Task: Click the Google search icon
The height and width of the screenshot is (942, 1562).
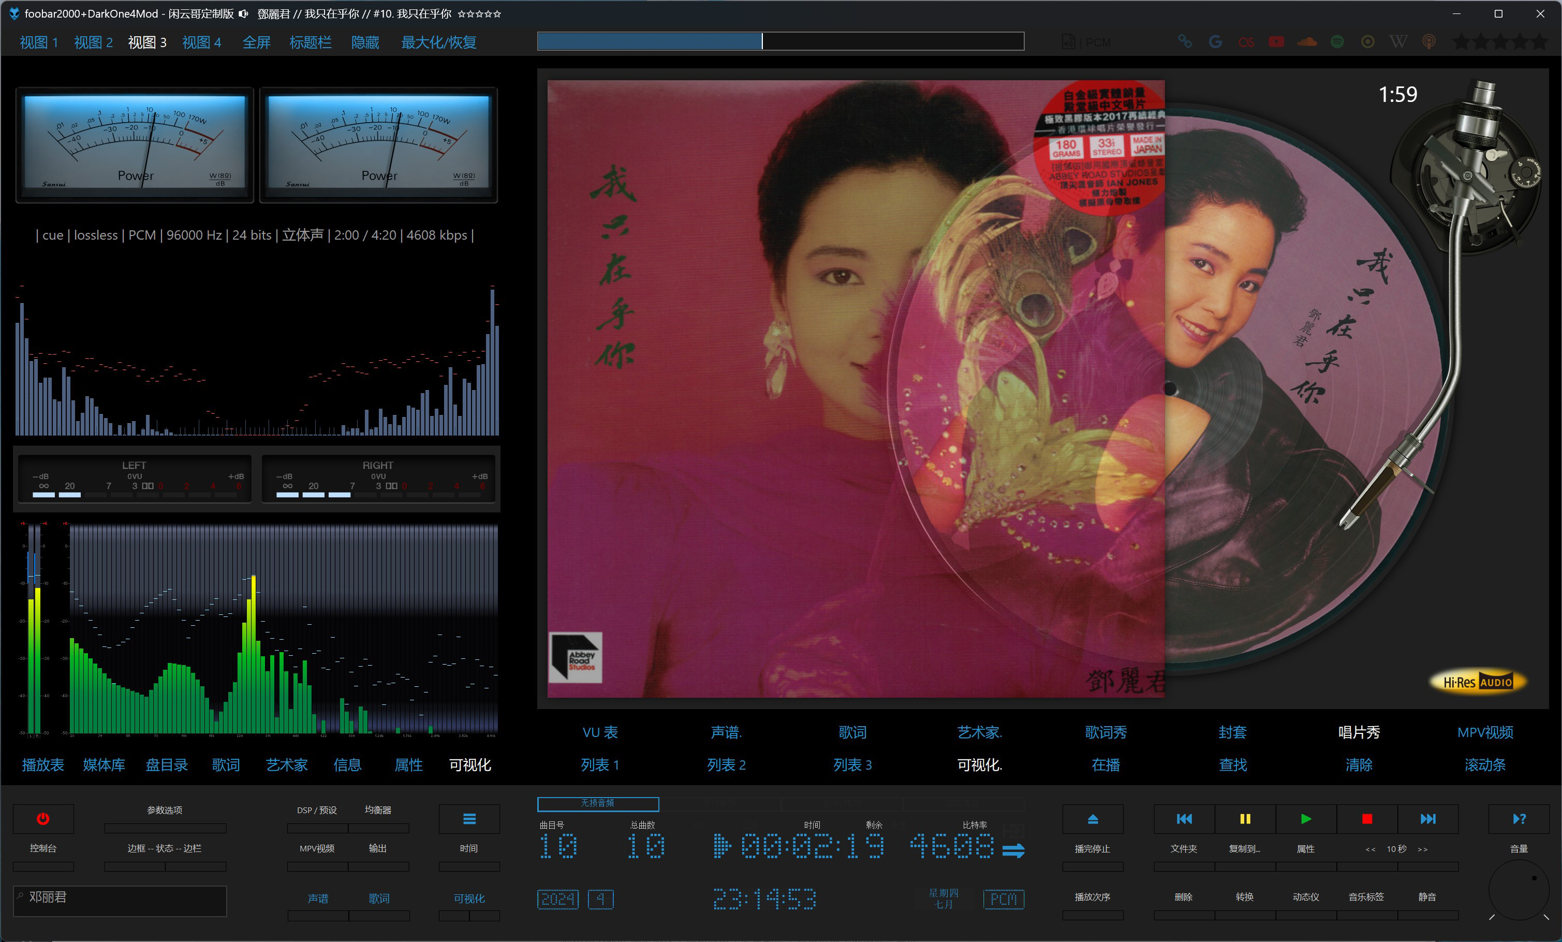Action: point(1215,42)
